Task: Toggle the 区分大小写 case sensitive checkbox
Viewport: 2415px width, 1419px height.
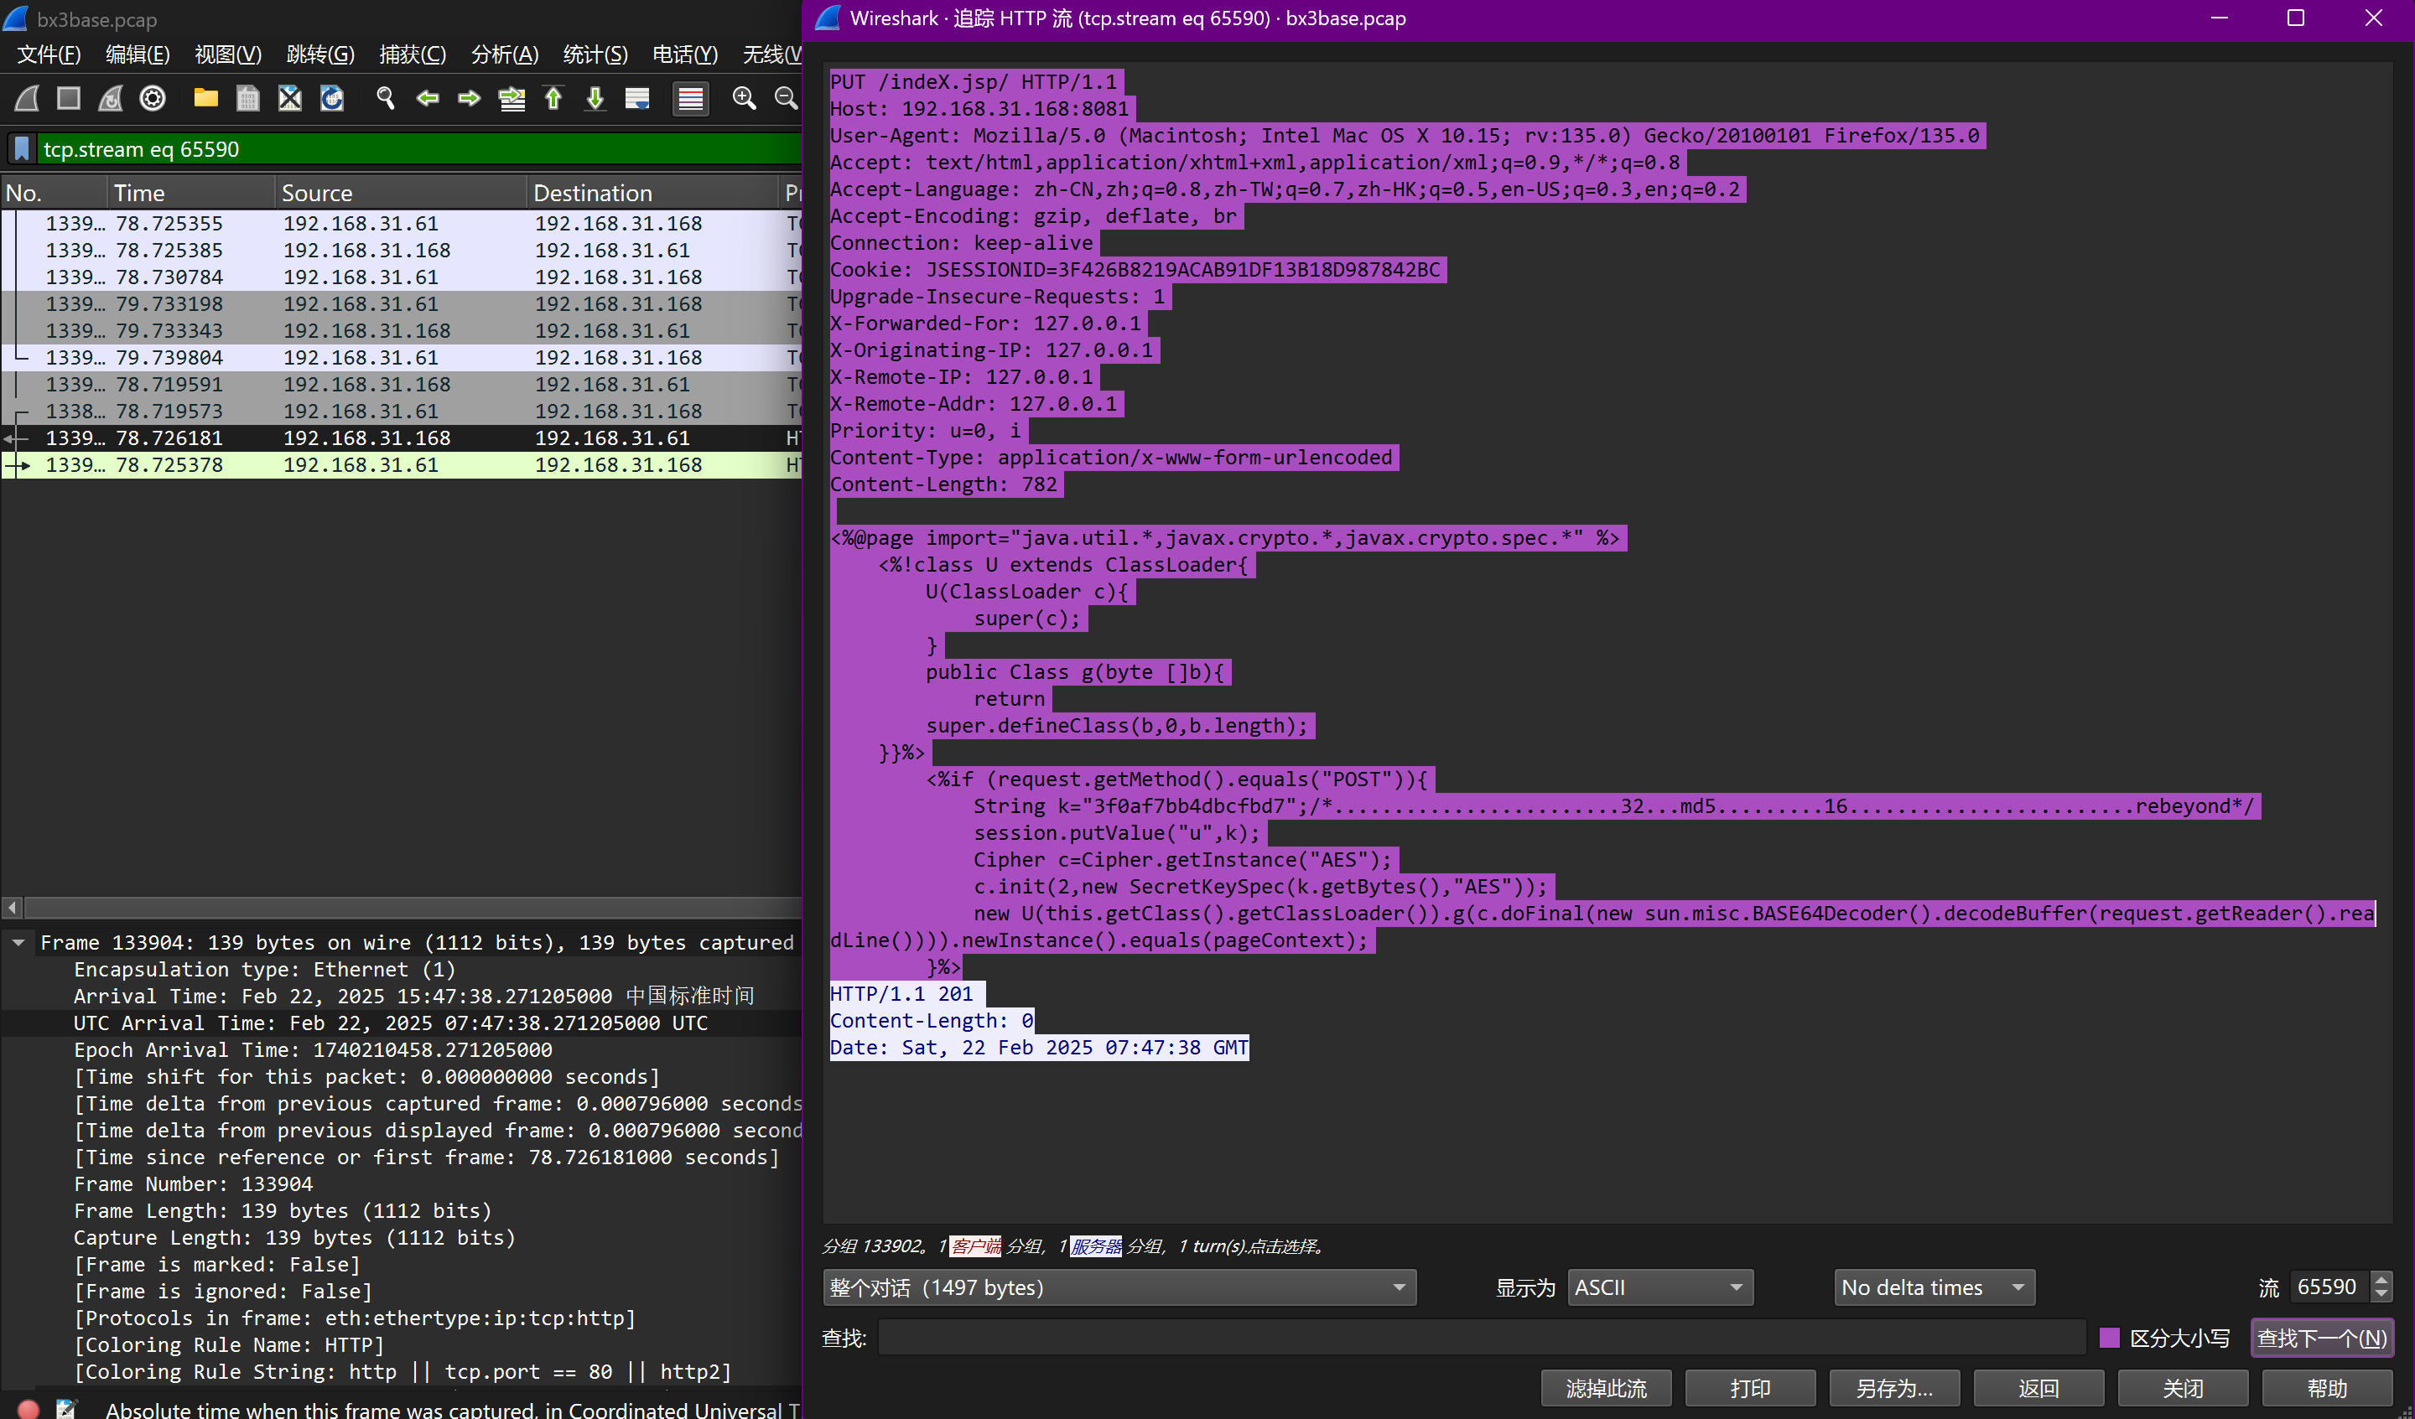Action: pyautogui.click(x=2108, y=1338)
